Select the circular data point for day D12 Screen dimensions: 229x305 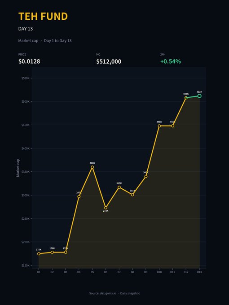(x=186, y=98)
